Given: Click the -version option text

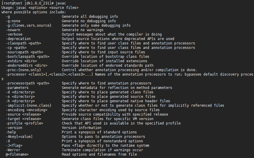Looking at the screenshot, I should pyautogui.click(x=14, y=128).
